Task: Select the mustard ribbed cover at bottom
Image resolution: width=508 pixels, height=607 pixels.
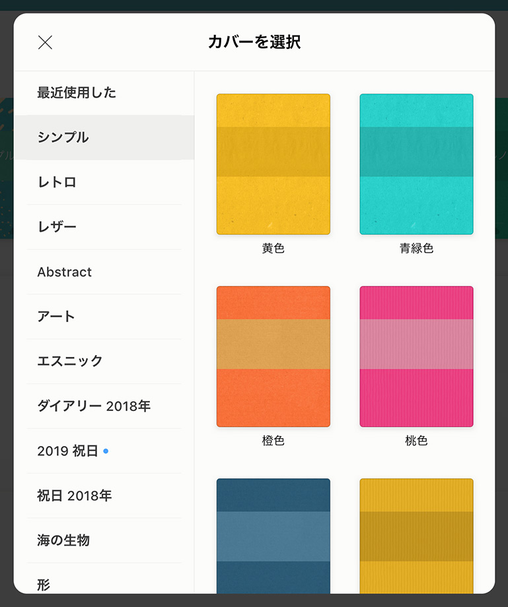Action: pos(417,536)
